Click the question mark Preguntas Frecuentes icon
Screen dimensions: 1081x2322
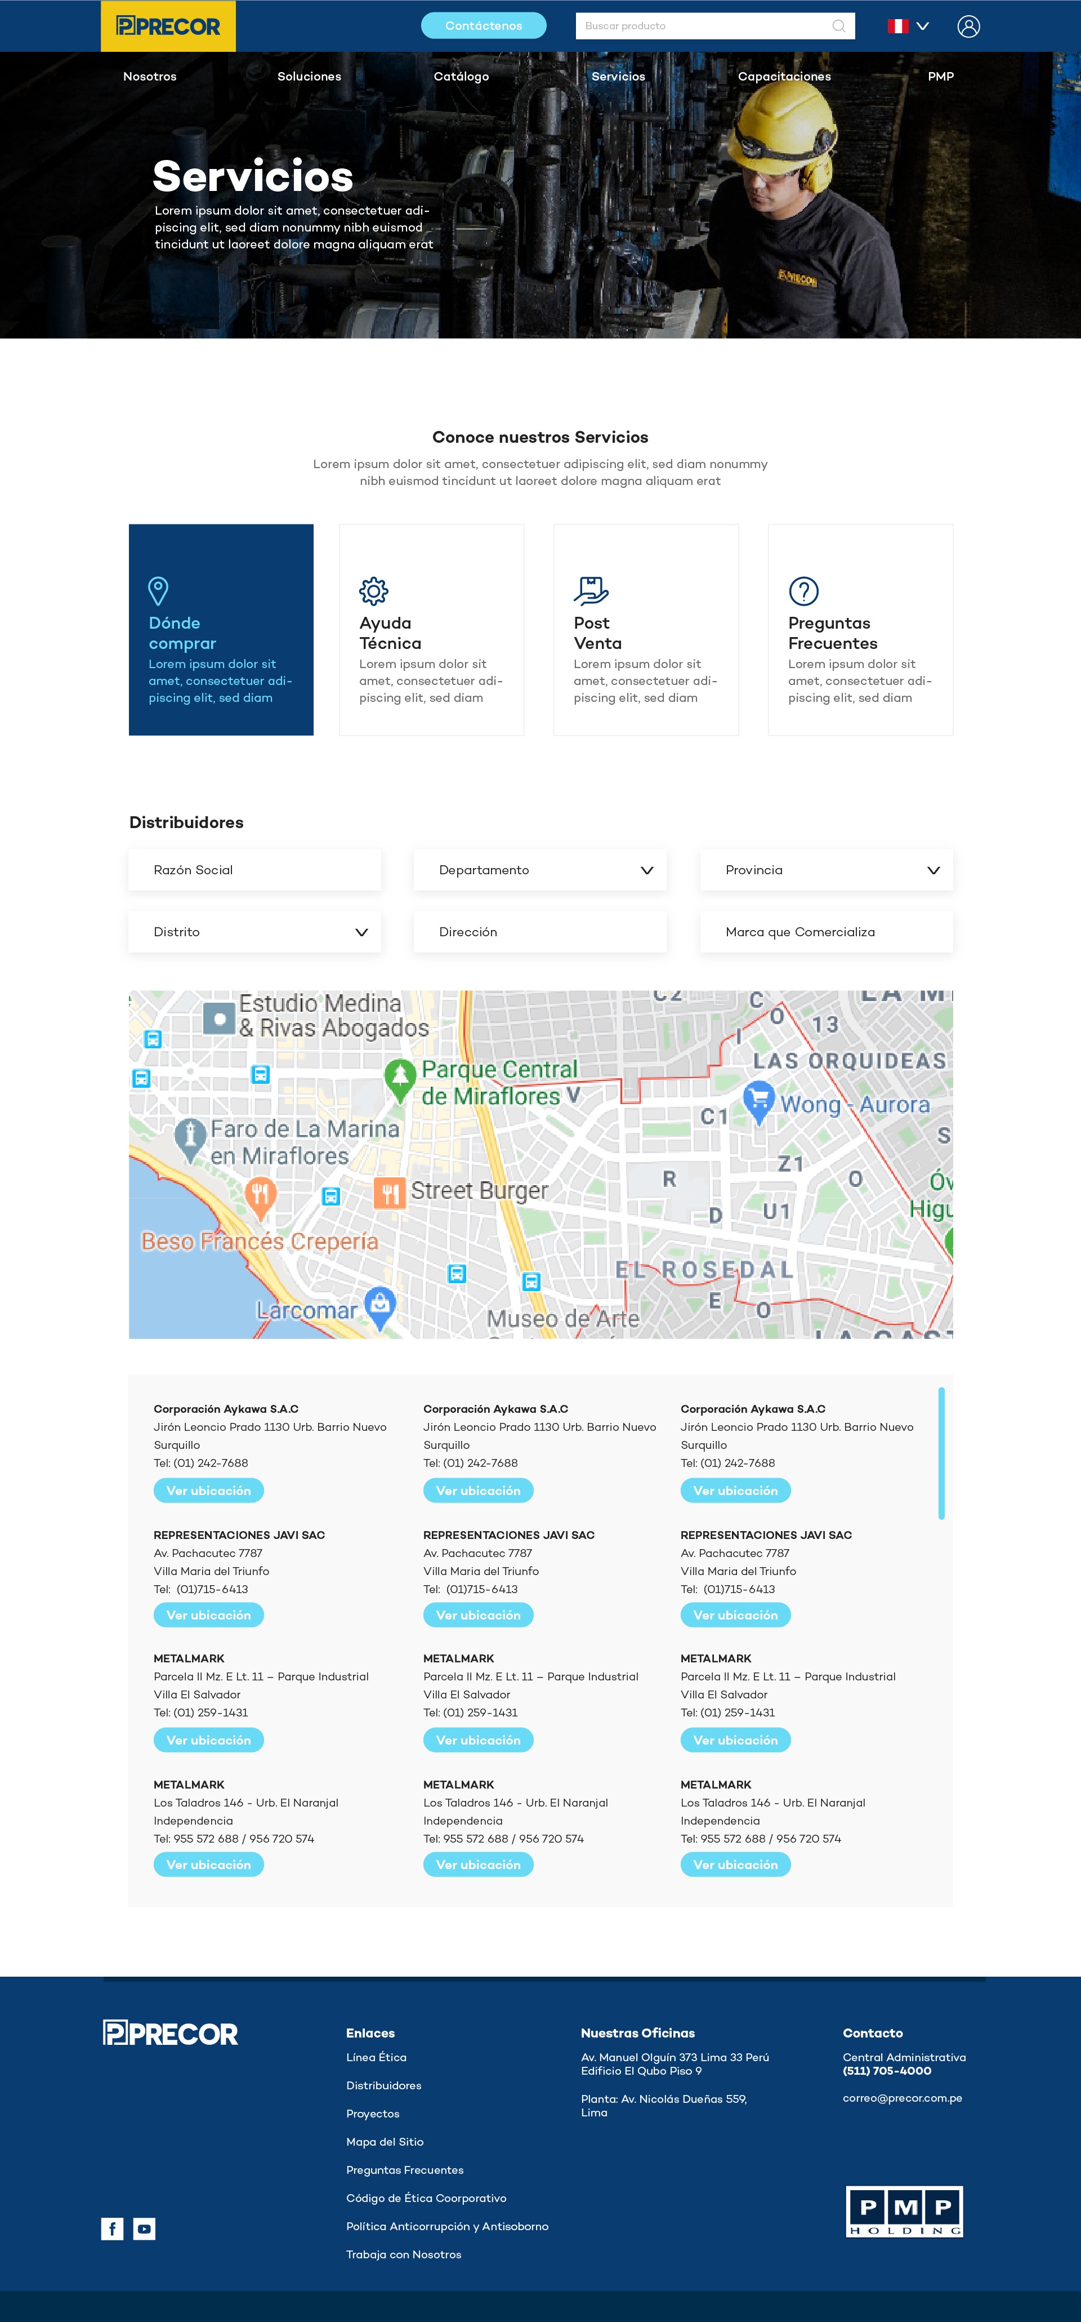[x=803, y=591]
